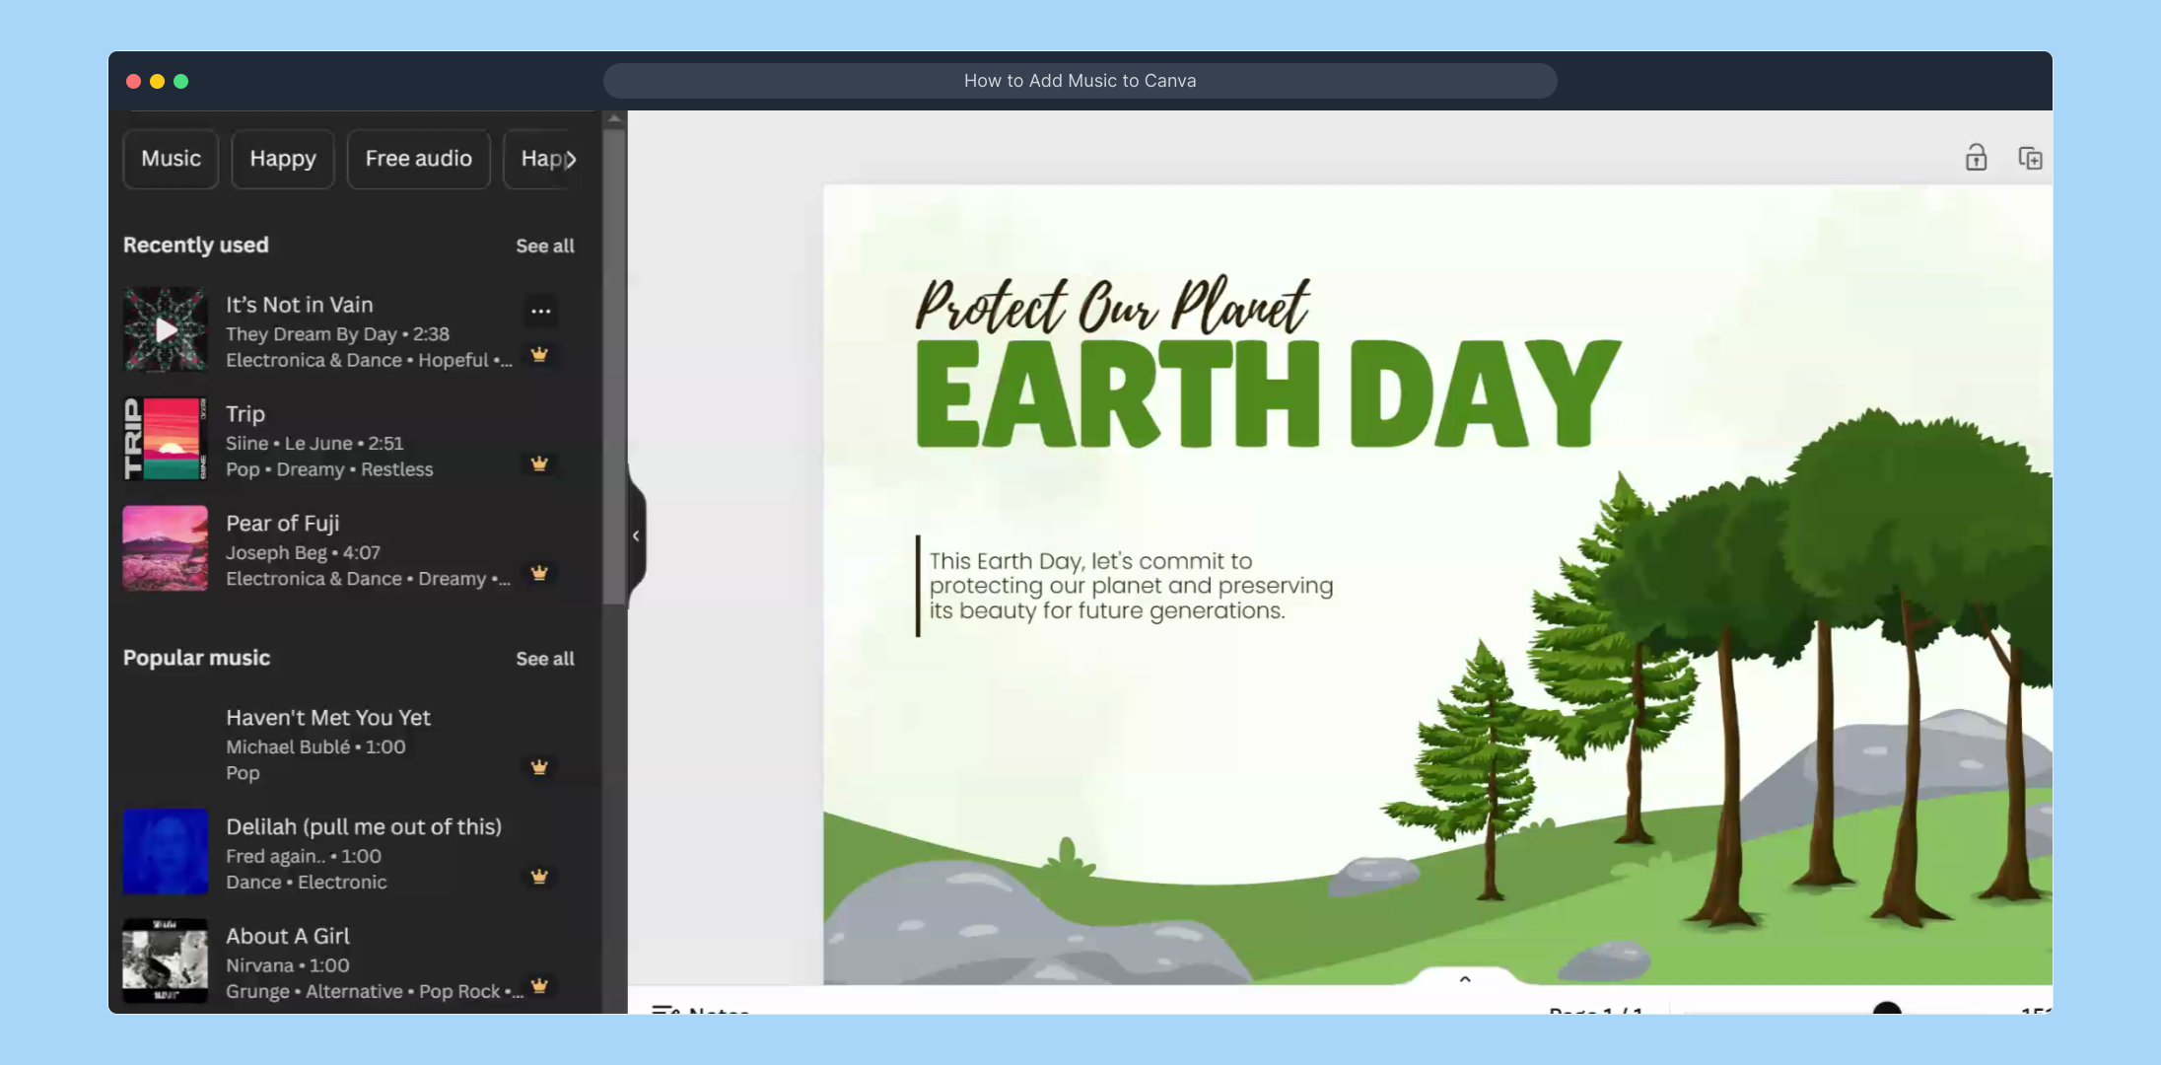The height and width of the screenshot is (1065, 2161).
Task: Click the duplicate page icon
Action: (x=2030, y=158)
